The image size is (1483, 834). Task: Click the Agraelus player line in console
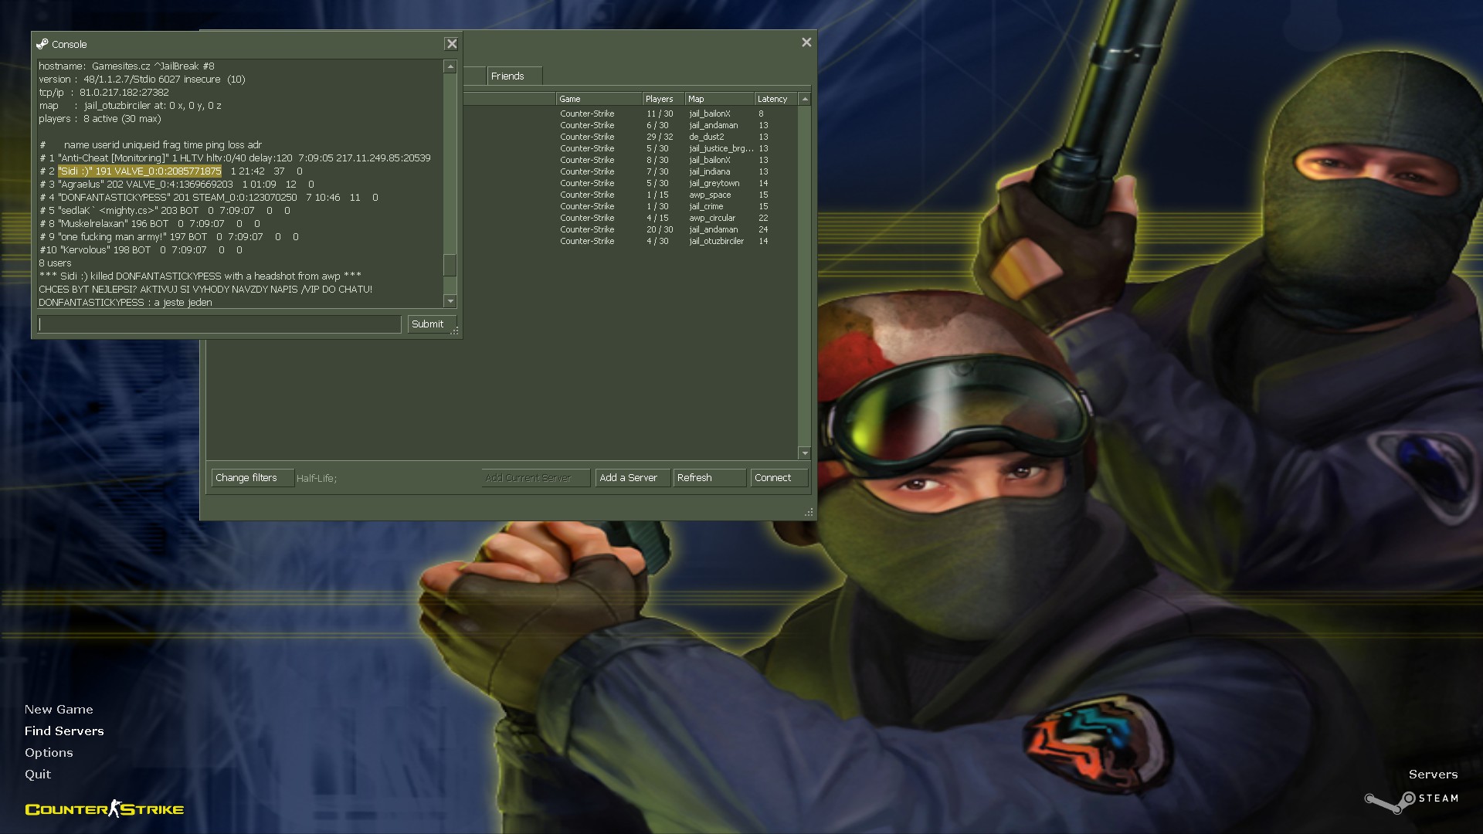[177, 185]
